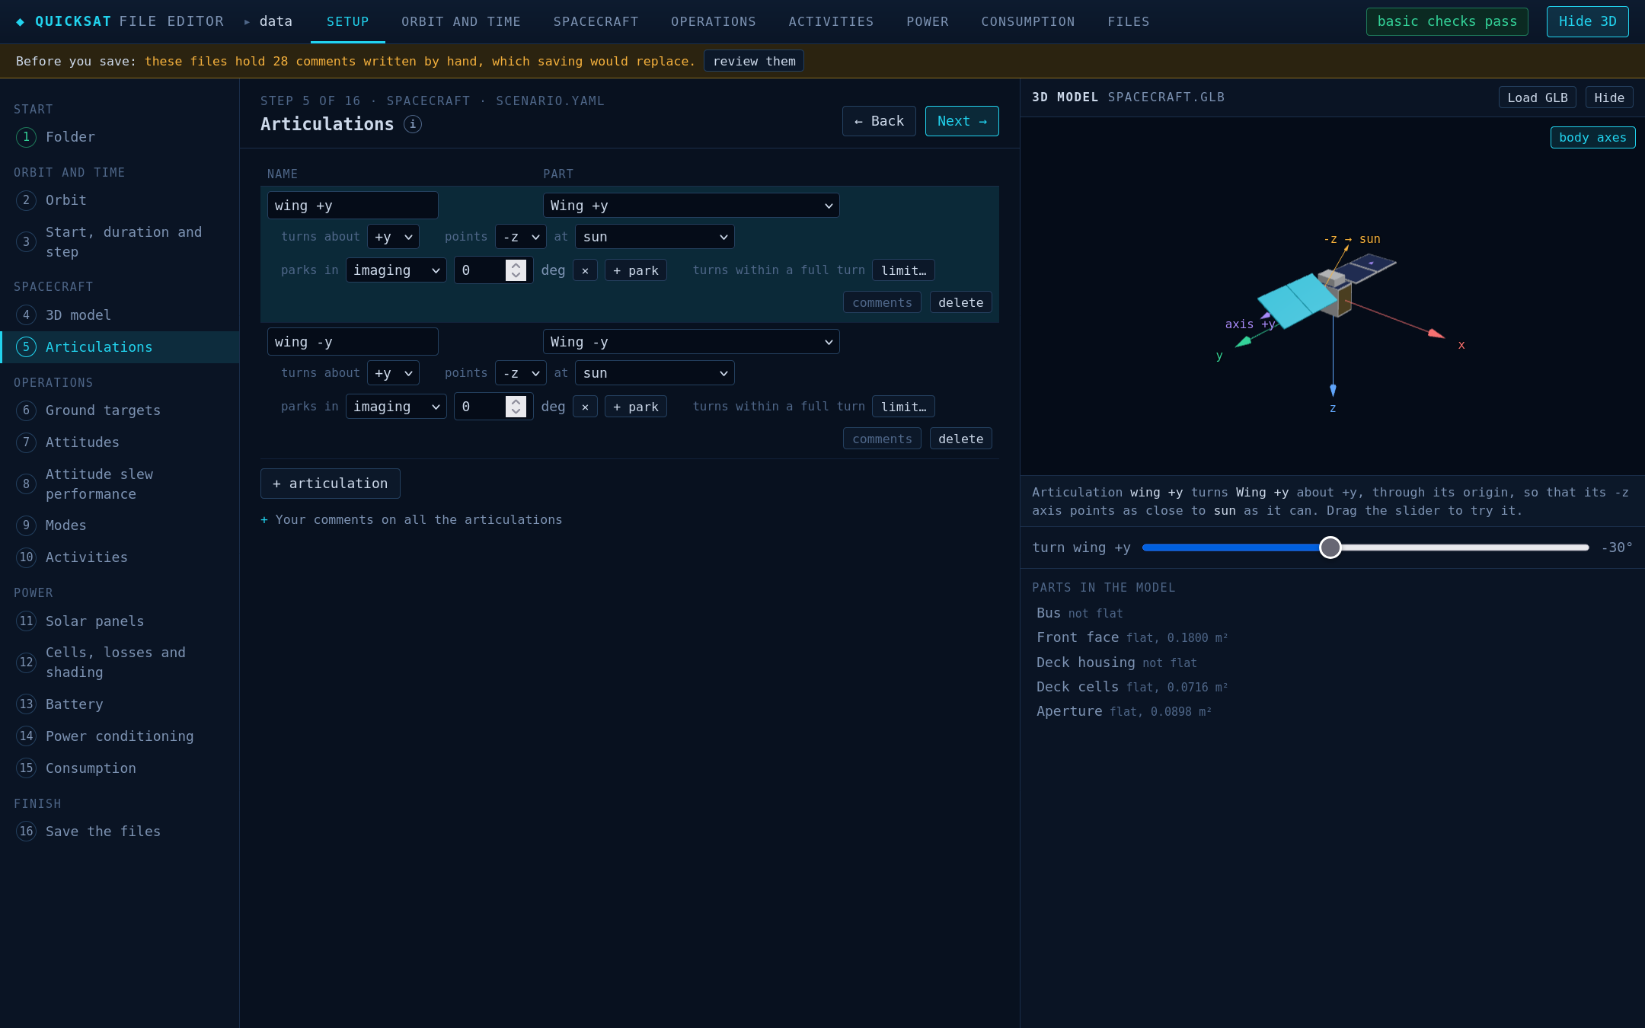Toggle the body axes display

click(1592, 138)
